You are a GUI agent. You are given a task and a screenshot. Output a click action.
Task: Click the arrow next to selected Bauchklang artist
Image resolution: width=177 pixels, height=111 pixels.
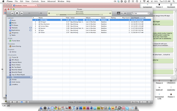(x=84, y=20)
